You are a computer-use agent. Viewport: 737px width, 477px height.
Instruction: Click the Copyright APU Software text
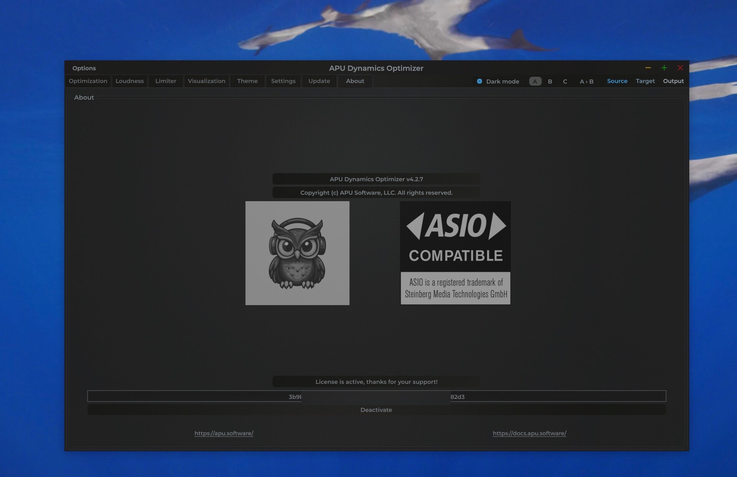point(376,192)
